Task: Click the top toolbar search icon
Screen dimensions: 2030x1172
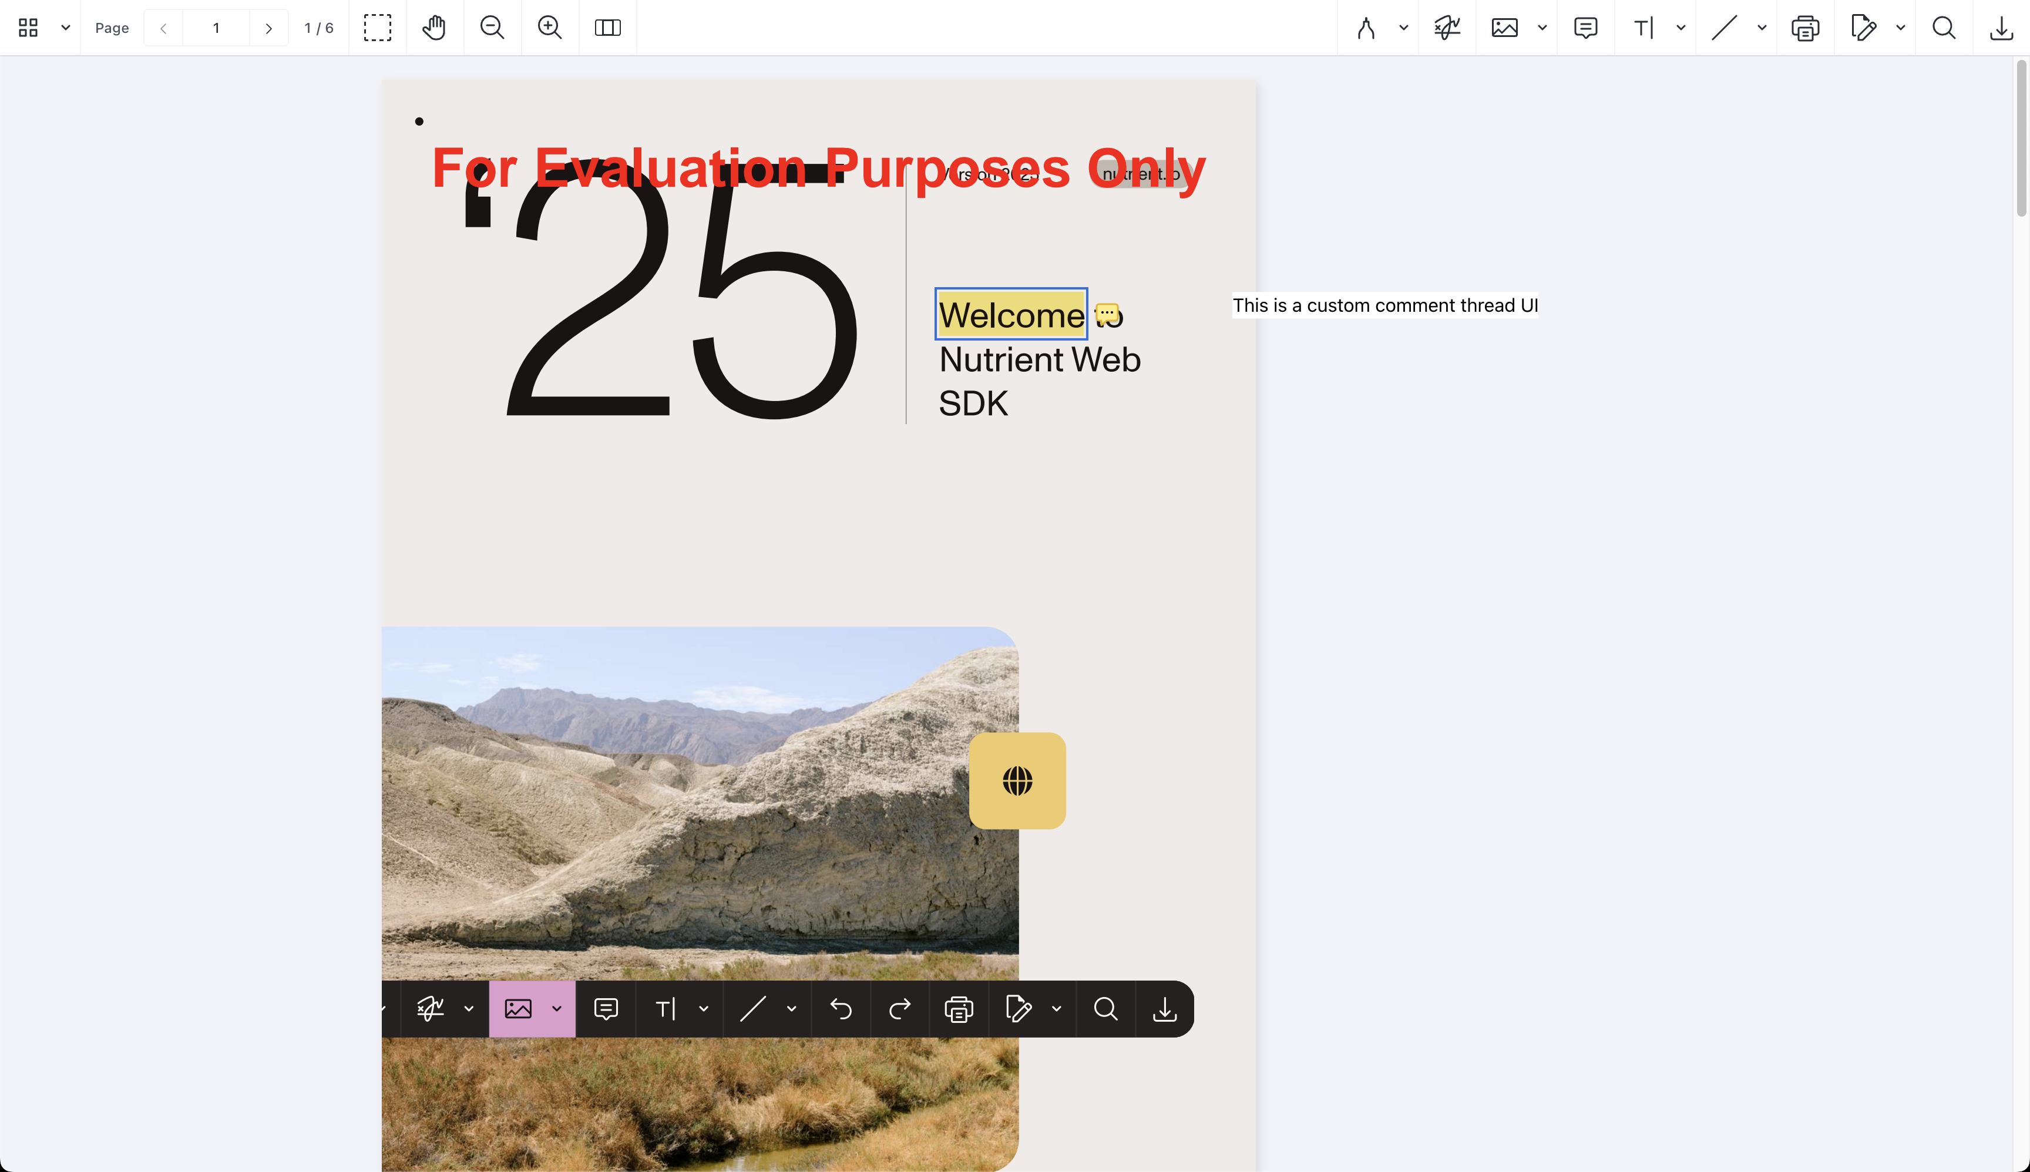Action: pyautogui.click(x=1944, y=28)
